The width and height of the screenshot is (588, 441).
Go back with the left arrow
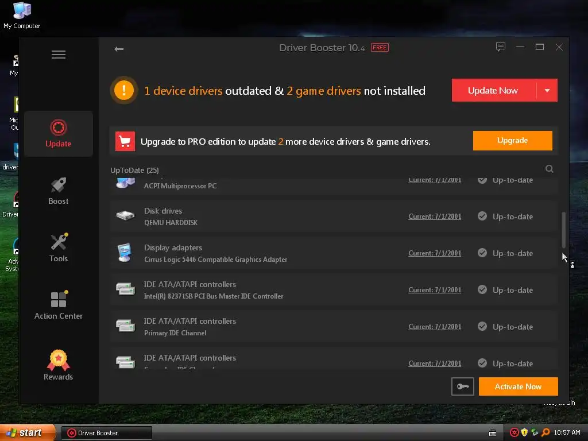(119, 49)
